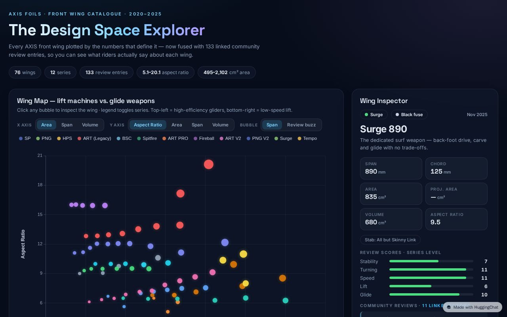This screenshot has width=507, height=317.
Task: Click the Turning score bar
Action: click(x=431, y=269)
